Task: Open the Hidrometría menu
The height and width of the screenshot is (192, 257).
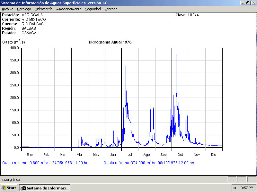Action: pyautogui.click(x=44, y=9)
